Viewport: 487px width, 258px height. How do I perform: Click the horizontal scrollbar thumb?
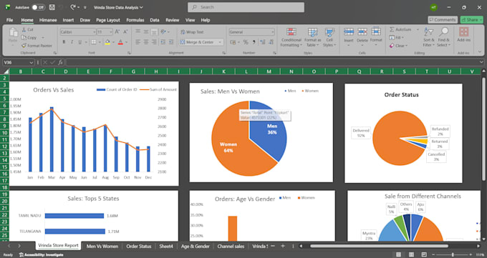[x=379, y=246]
